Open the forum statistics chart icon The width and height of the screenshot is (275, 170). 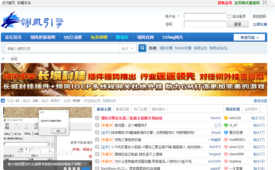3,101
